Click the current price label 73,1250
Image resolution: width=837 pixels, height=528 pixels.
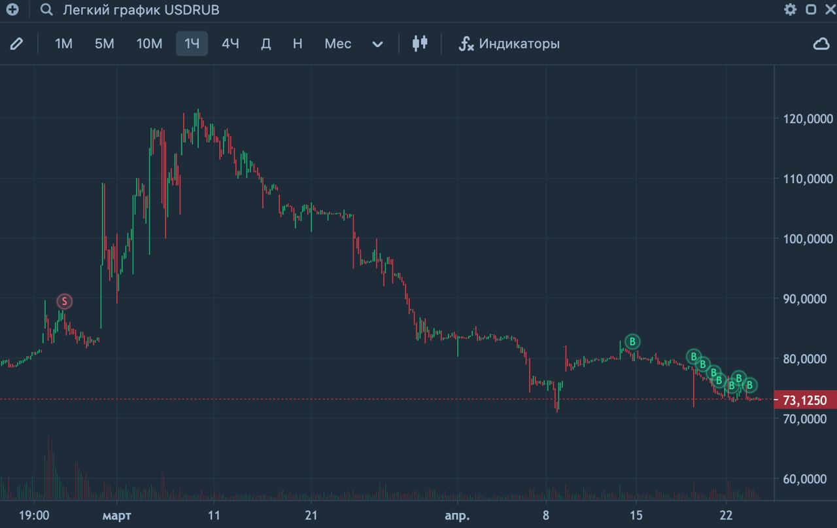pos(805,400)
